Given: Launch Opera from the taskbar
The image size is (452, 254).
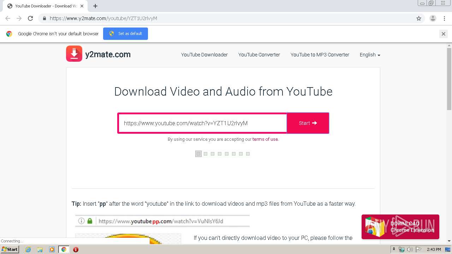Looking at the screenshot, I should (76, 249).
